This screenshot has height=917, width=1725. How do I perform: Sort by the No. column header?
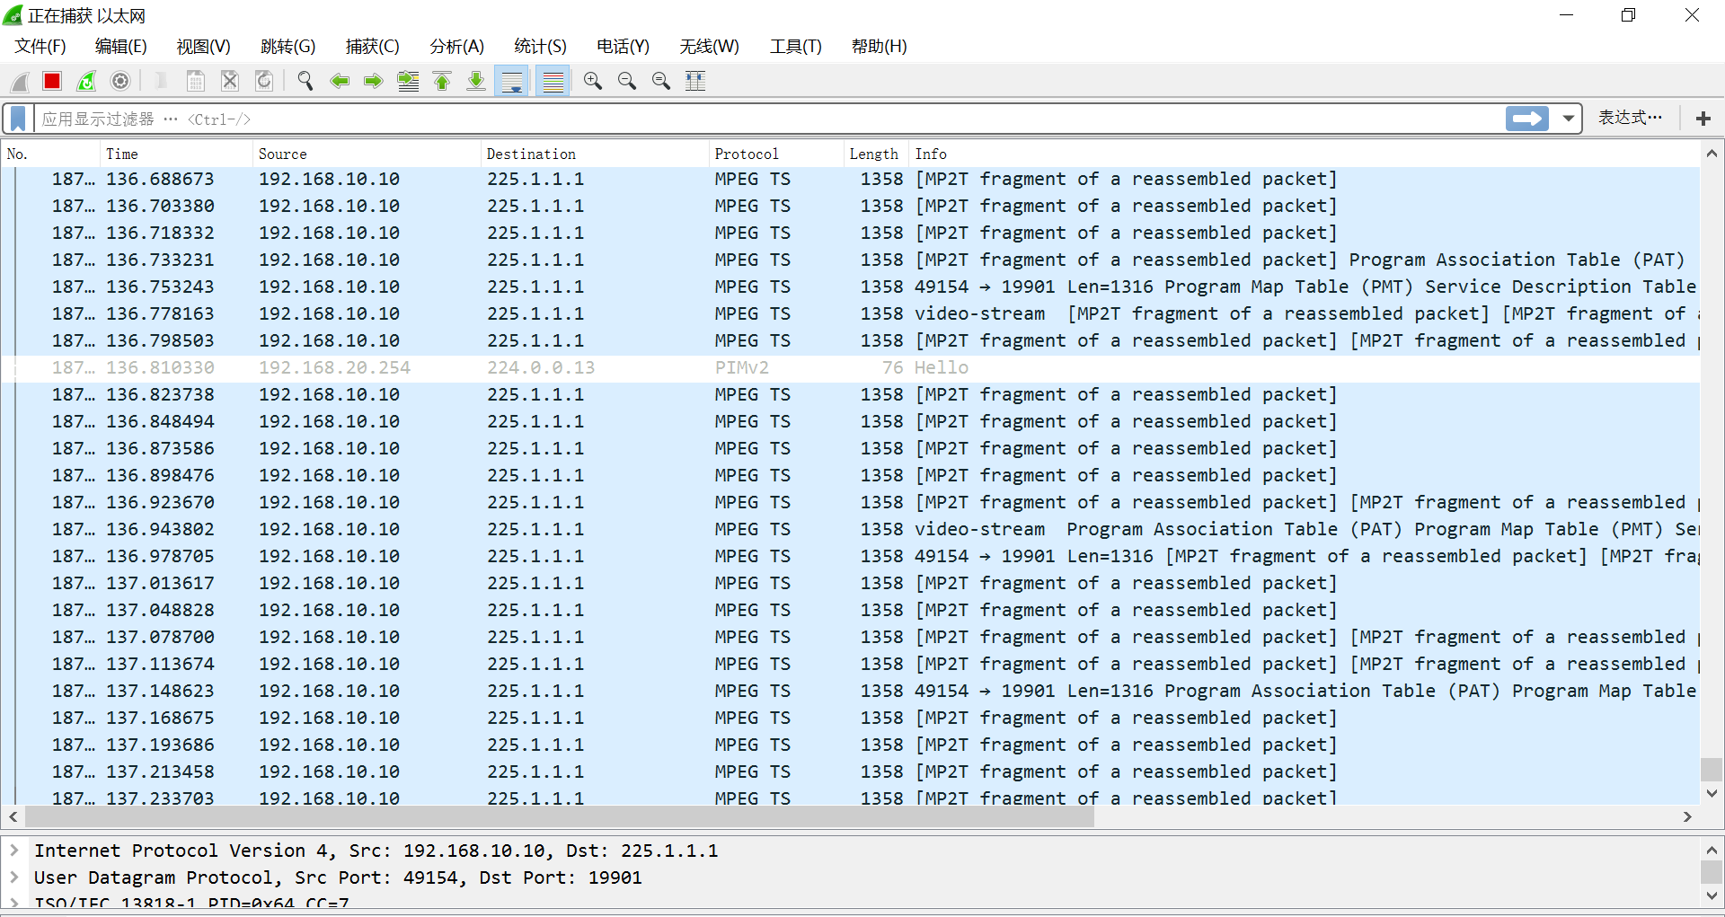(x=50, y=154)
